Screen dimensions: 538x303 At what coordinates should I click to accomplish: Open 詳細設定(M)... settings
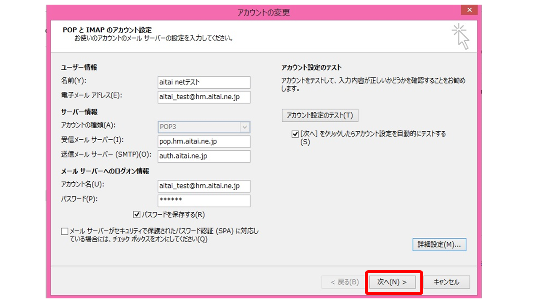point(439,245)
